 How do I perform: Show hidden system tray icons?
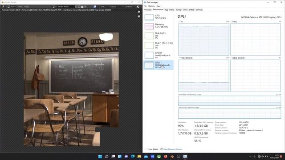tap(250, 156)
